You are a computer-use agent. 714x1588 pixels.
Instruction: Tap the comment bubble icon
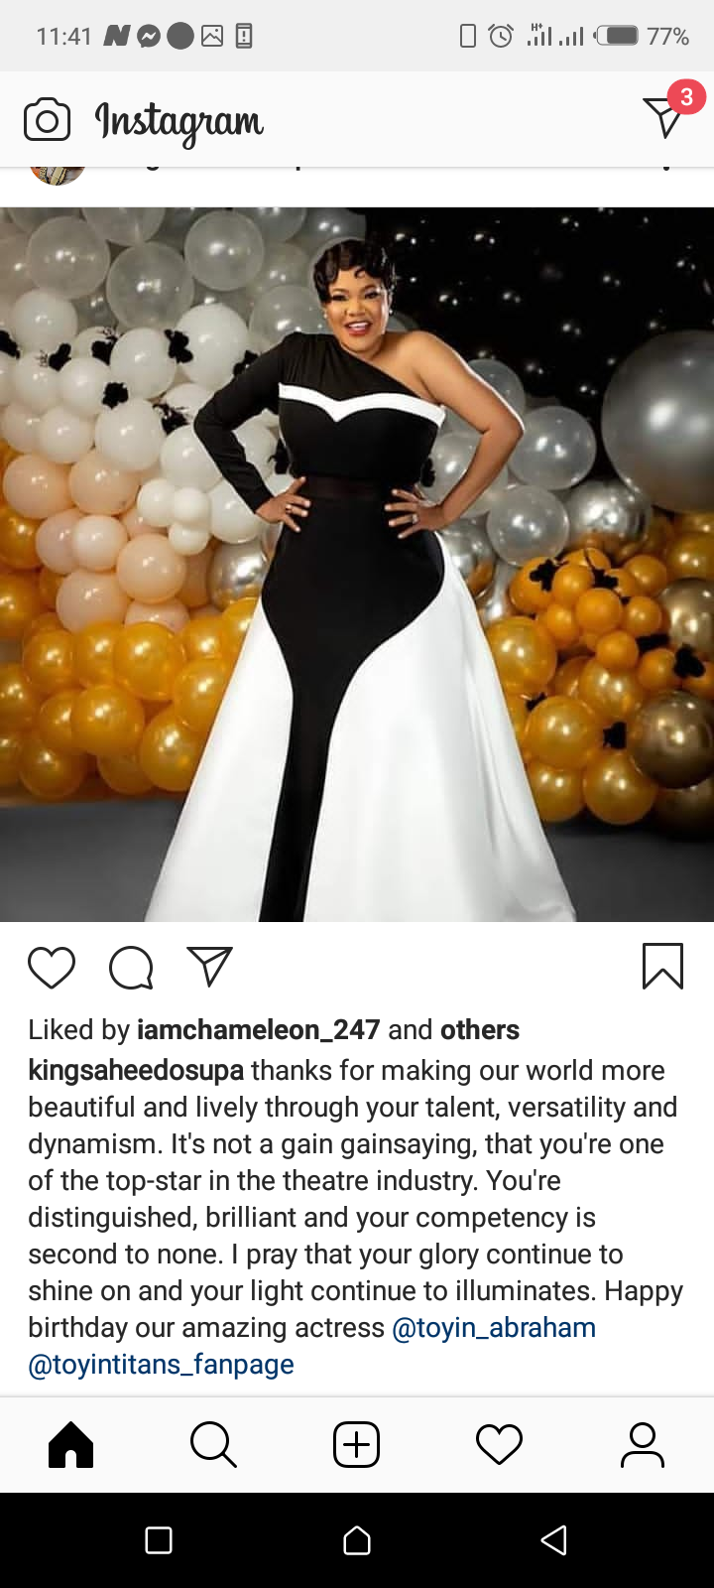[131, 968]
